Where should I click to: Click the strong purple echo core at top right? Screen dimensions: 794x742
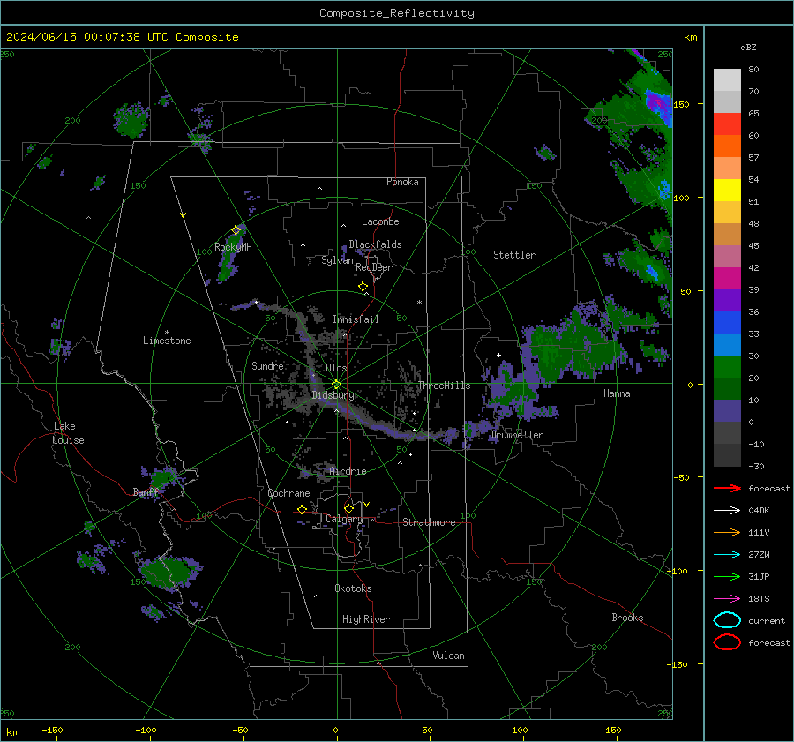pyautogui.click(x=657, y=103)
